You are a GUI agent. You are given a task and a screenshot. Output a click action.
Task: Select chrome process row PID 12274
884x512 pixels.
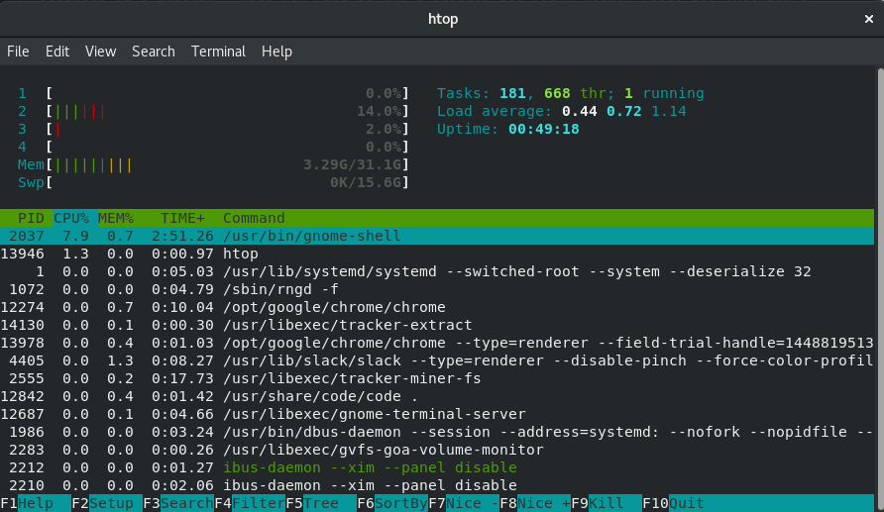click(x=437, y=307)
